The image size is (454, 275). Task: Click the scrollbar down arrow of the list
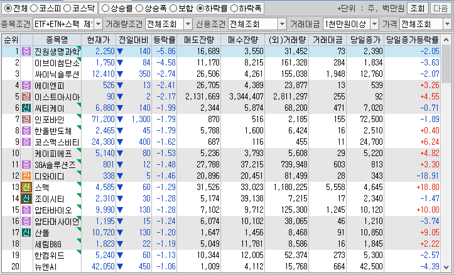[446, 267]
